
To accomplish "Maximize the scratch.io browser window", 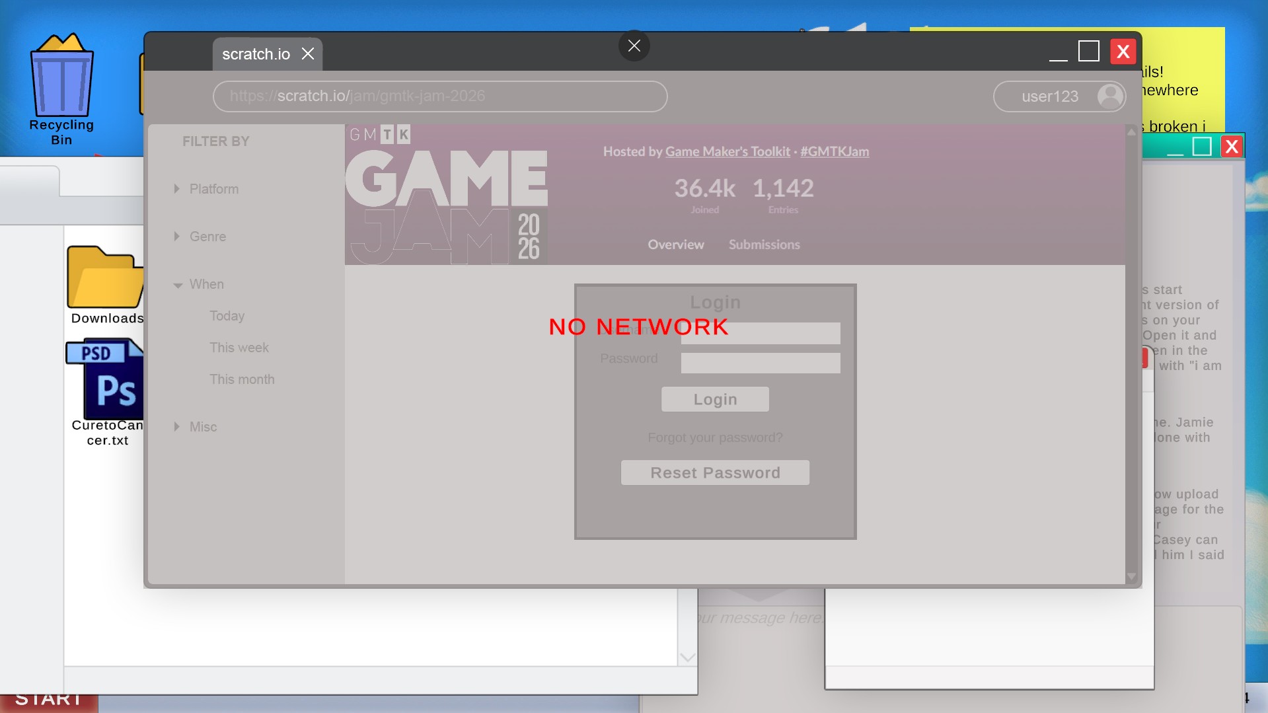I will click(x=1089, y=51).
